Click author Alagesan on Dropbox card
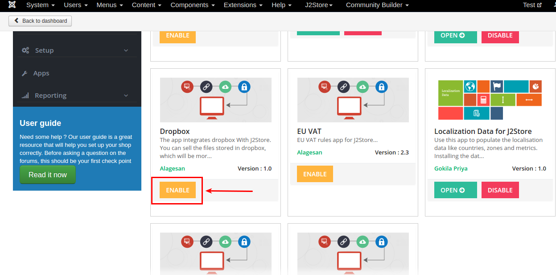The image size is (556, 275). pos(173,168)
